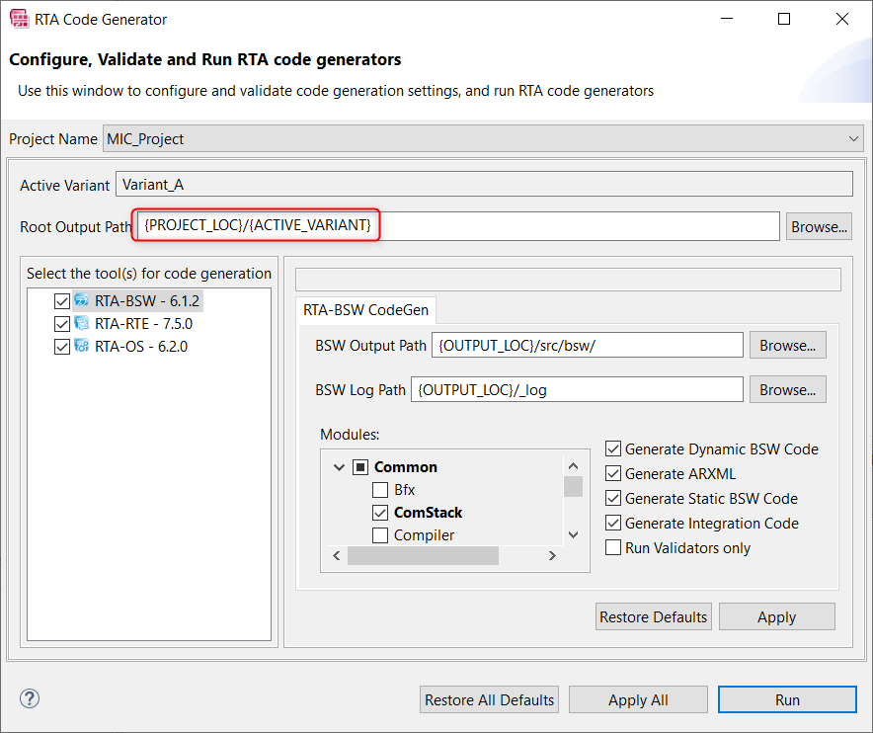Screen dimensions: 873x733
Task: Click the RTA-OS tool icon in list
Action: [81, 347]
